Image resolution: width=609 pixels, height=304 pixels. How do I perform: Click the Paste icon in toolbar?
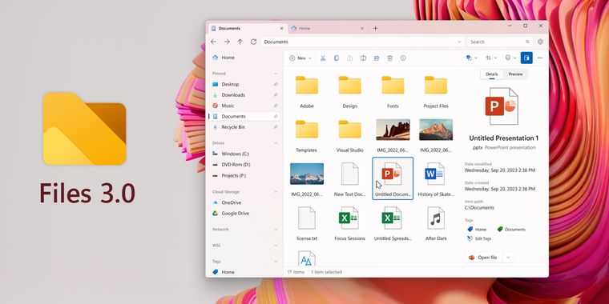coord(350,58)
